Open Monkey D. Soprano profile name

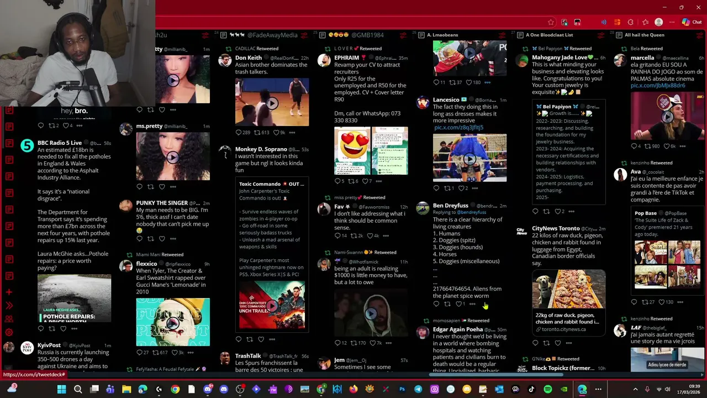[261, 149]
